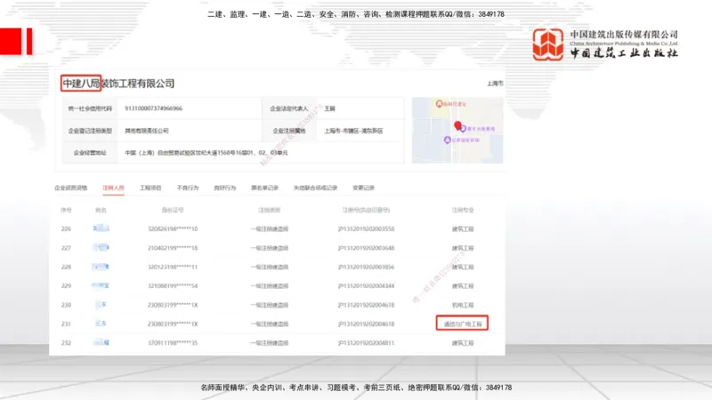Click the red location pin on the map
This screenshot has height=400, width=712.
[x=457, y=125]
